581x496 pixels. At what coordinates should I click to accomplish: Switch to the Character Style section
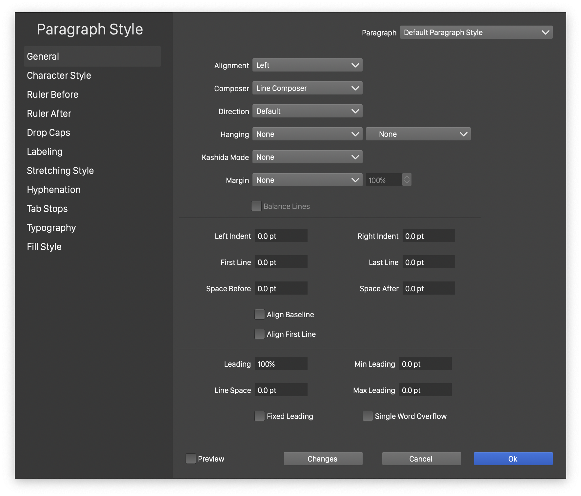(x=59, y=75)
